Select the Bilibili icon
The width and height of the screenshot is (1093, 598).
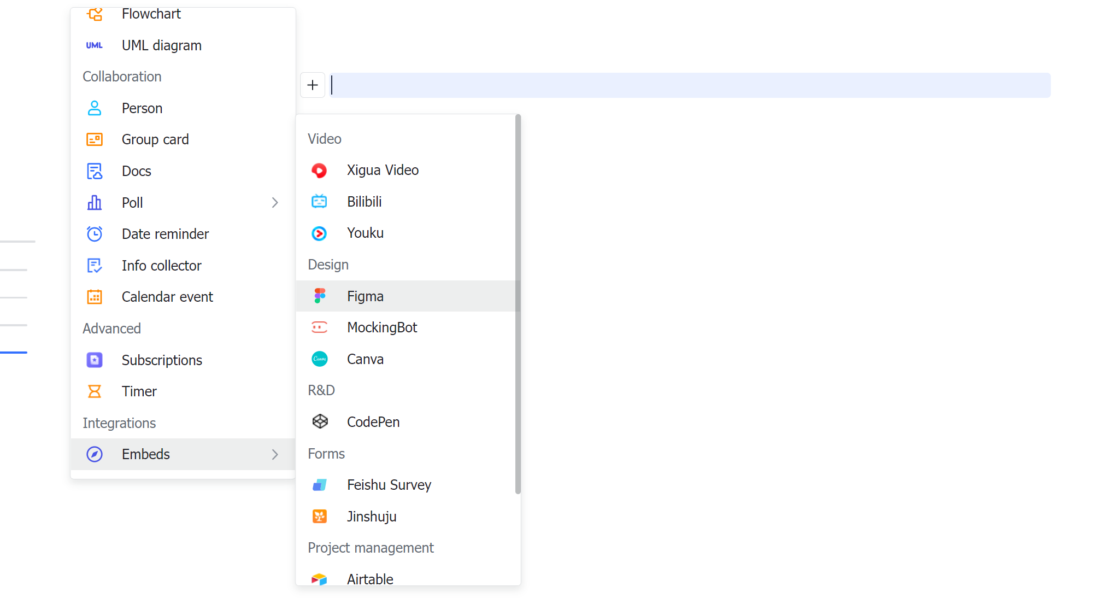coord(320,201)
